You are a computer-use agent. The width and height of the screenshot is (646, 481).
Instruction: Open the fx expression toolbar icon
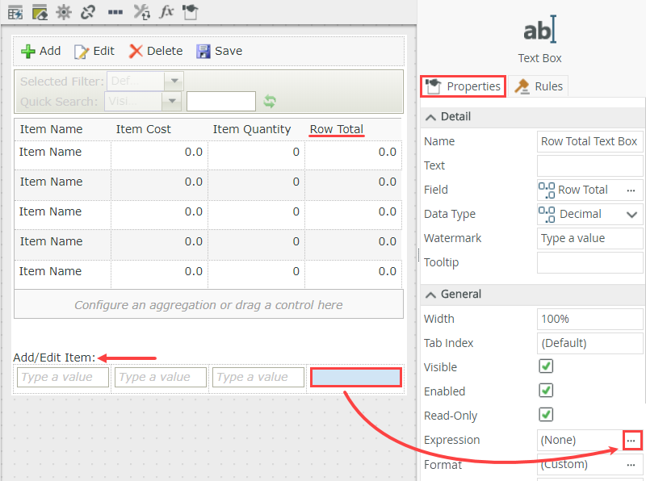[166, 12]
